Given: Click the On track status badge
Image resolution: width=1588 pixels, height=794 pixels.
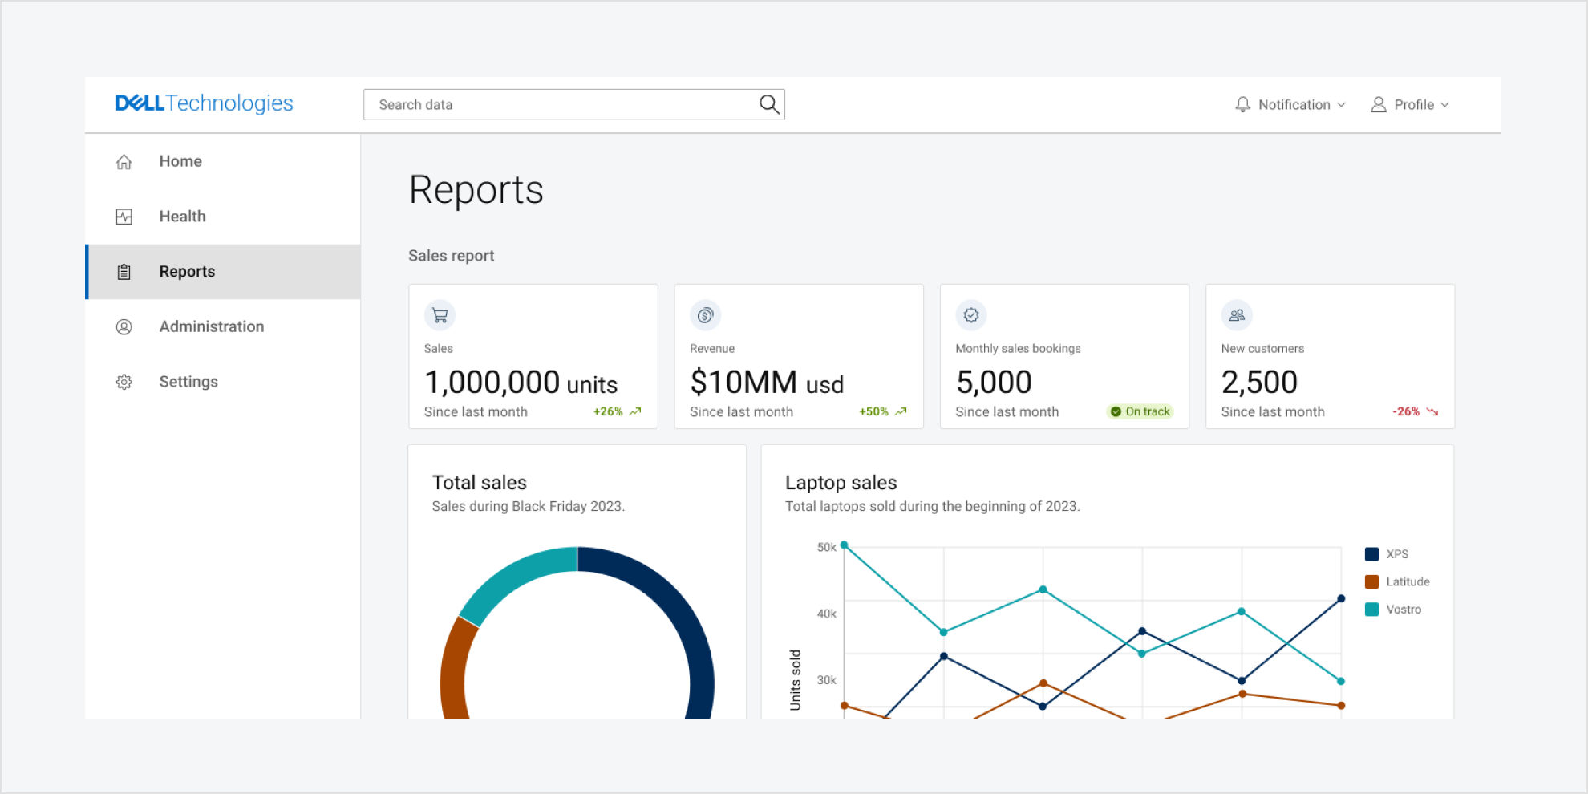Looking at the screenshot, I should [1140, 411].
